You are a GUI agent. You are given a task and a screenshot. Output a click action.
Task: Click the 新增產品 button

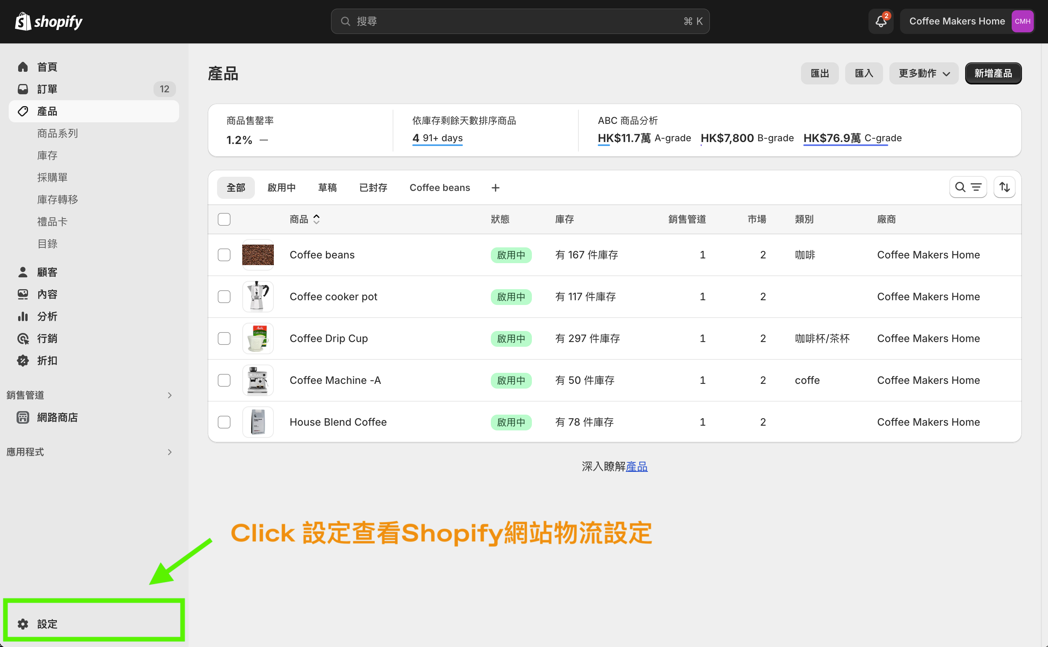(x=993, y=73)
